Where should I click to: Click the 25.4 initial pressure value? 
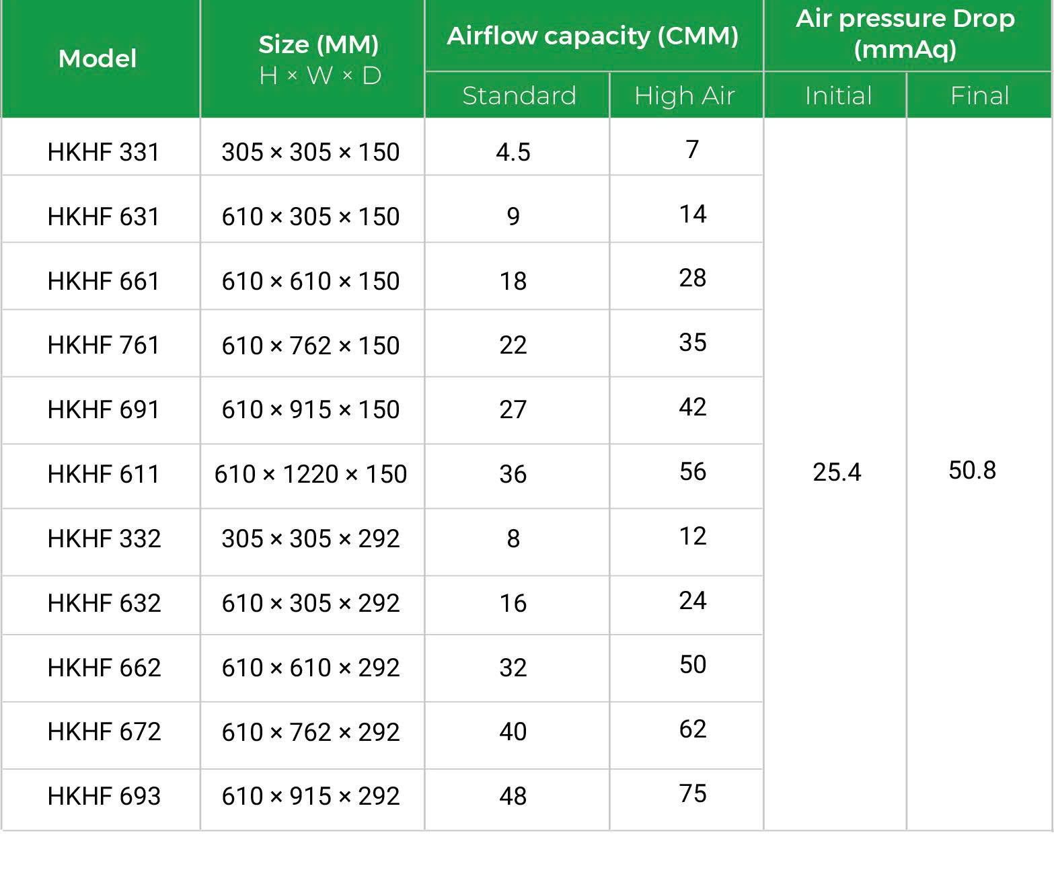click(837, 472)
